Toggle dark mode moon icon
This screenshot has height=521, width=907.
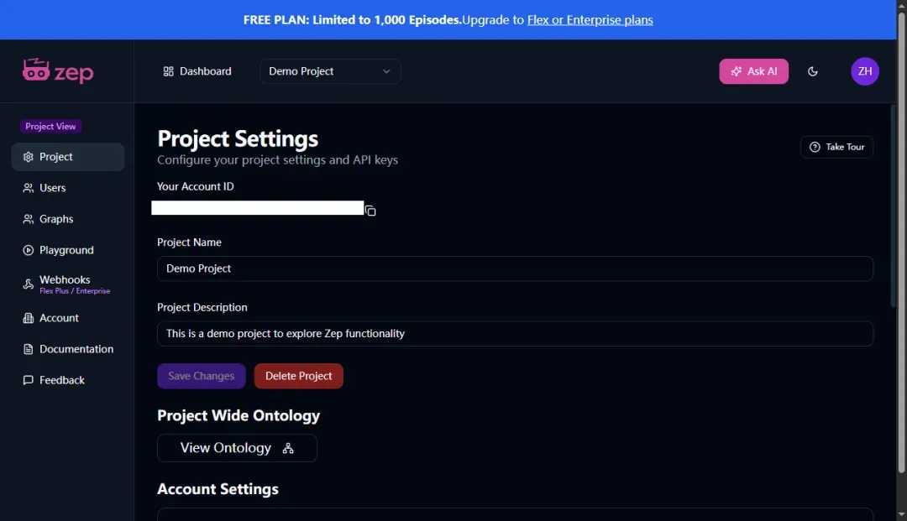click(813, 71)
